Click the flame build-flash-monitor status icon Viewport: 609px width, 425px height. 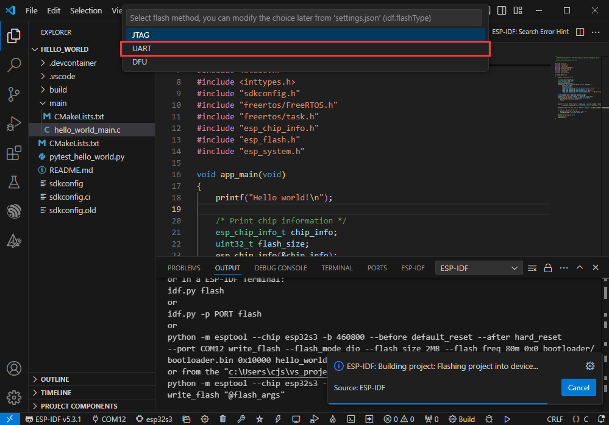click(332, 419)
